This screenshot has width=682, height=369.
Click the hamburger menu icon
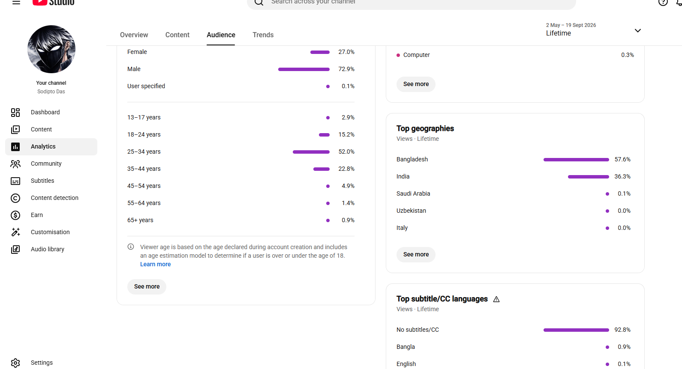coord(16,2)
